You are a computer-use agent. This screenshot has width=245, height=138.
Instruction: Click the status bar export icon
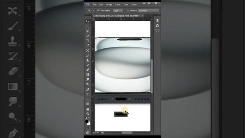[102, 133]
